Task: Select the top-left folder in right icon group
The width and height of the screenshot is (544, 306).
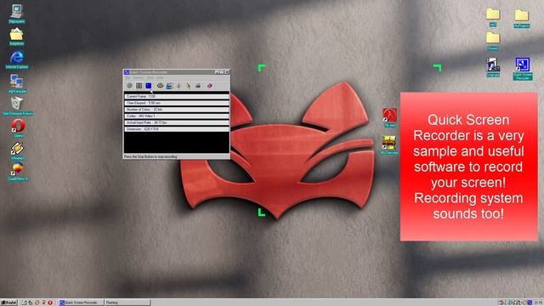Action: (493, 17)
